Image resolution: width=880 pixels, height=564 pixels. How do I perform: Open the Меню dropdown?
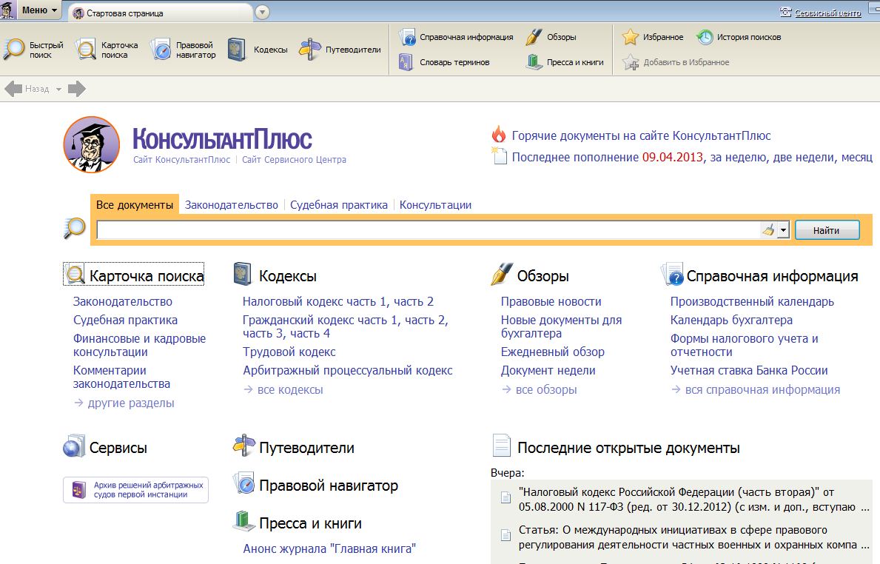tap(38, 10)
